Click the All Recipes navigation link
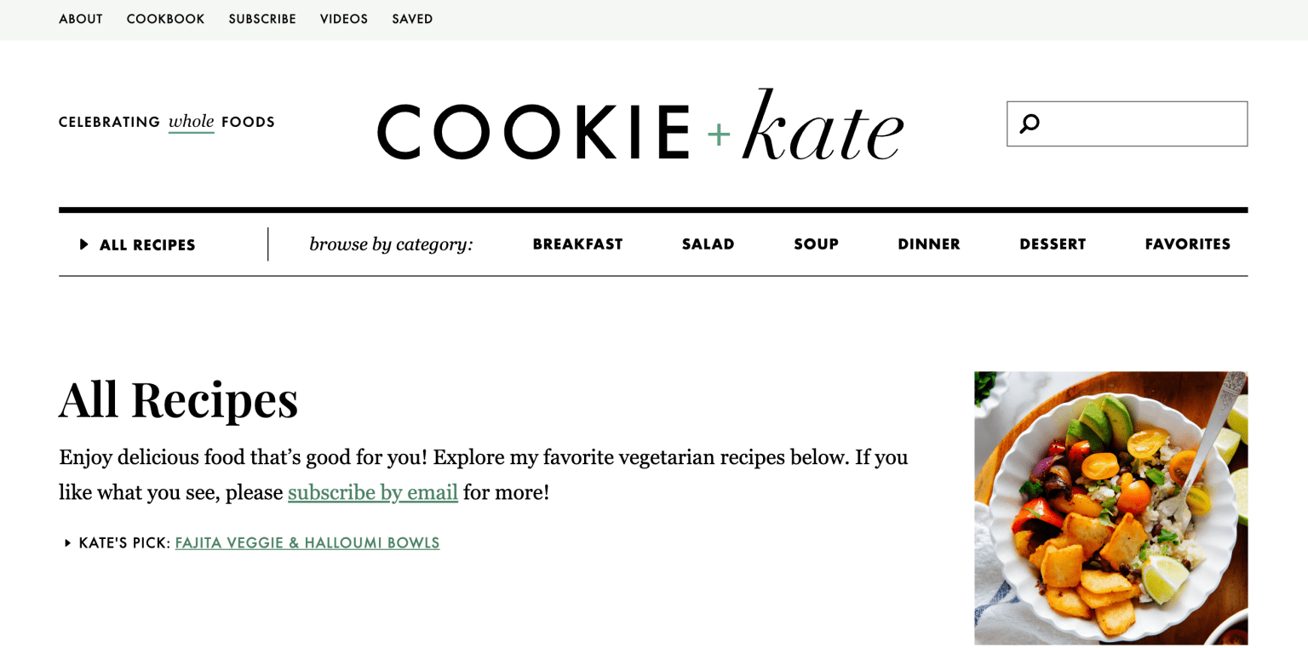 tap(147, 245)
